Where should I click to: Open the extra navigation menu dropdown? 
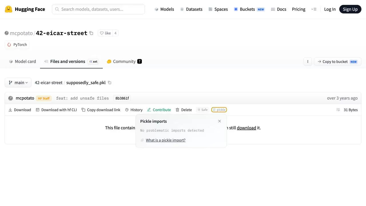pyautogui.click(x=314, y=9)
